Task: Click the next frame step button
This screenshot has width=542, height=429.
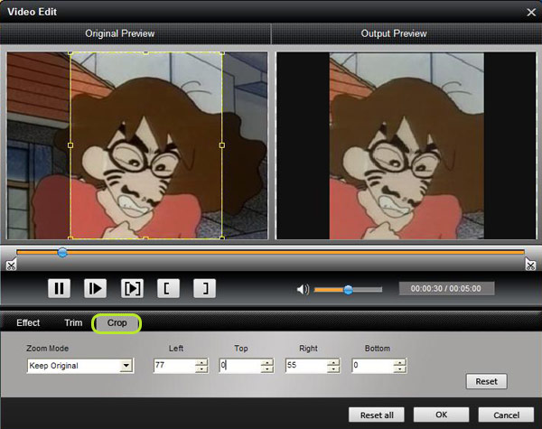Action: [95, 289]
